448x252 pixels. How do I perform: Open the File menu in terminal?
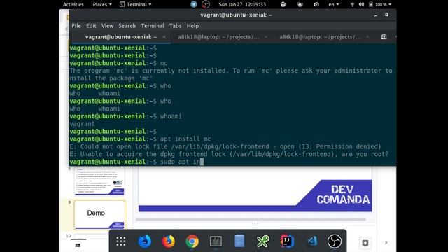tap(76, 26)
